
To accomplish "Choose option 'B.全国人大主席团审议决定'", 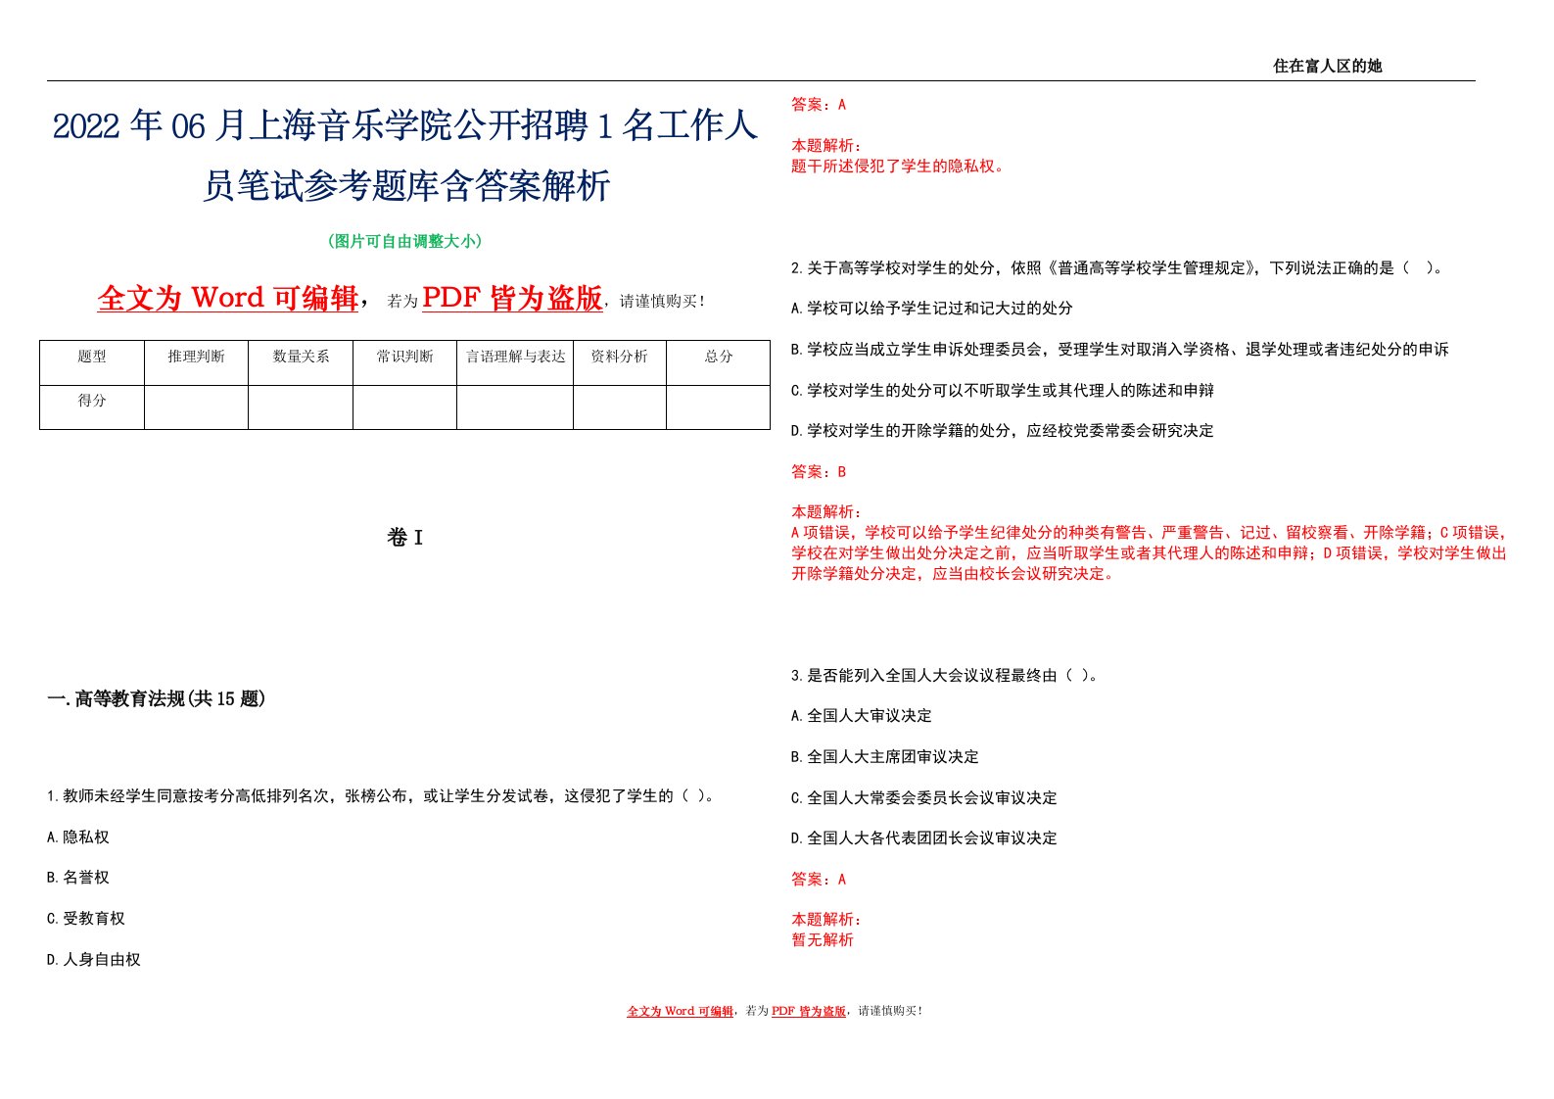I will click(x=885, y=757).
